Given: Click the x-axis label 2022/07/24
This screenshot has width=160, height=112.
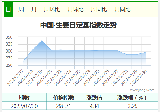Looking at the screenshot, I should tap(82, 78).
